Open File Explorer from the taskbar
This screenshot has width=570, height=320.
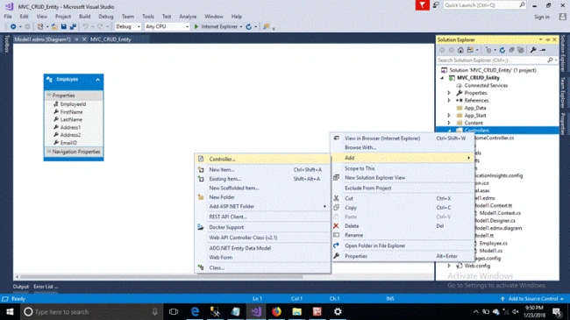(296, 311)
